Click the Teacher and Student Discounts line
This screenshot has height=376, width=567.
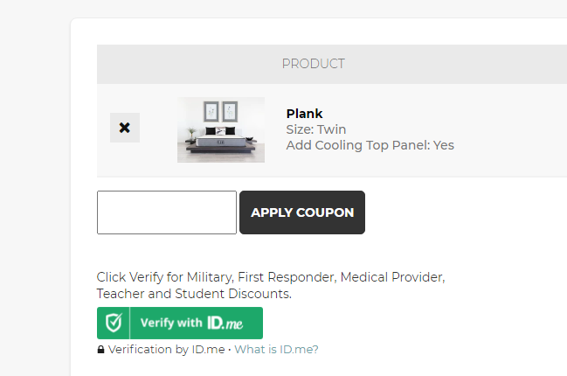click(194, 294)
